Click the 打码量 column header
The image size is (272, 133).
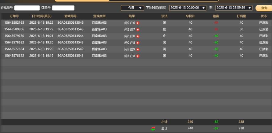coord(241,16)
